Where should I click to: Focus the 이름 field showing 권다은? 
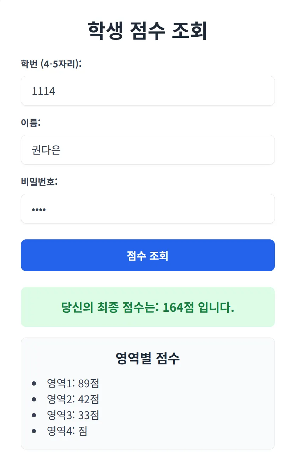(148, 150)
